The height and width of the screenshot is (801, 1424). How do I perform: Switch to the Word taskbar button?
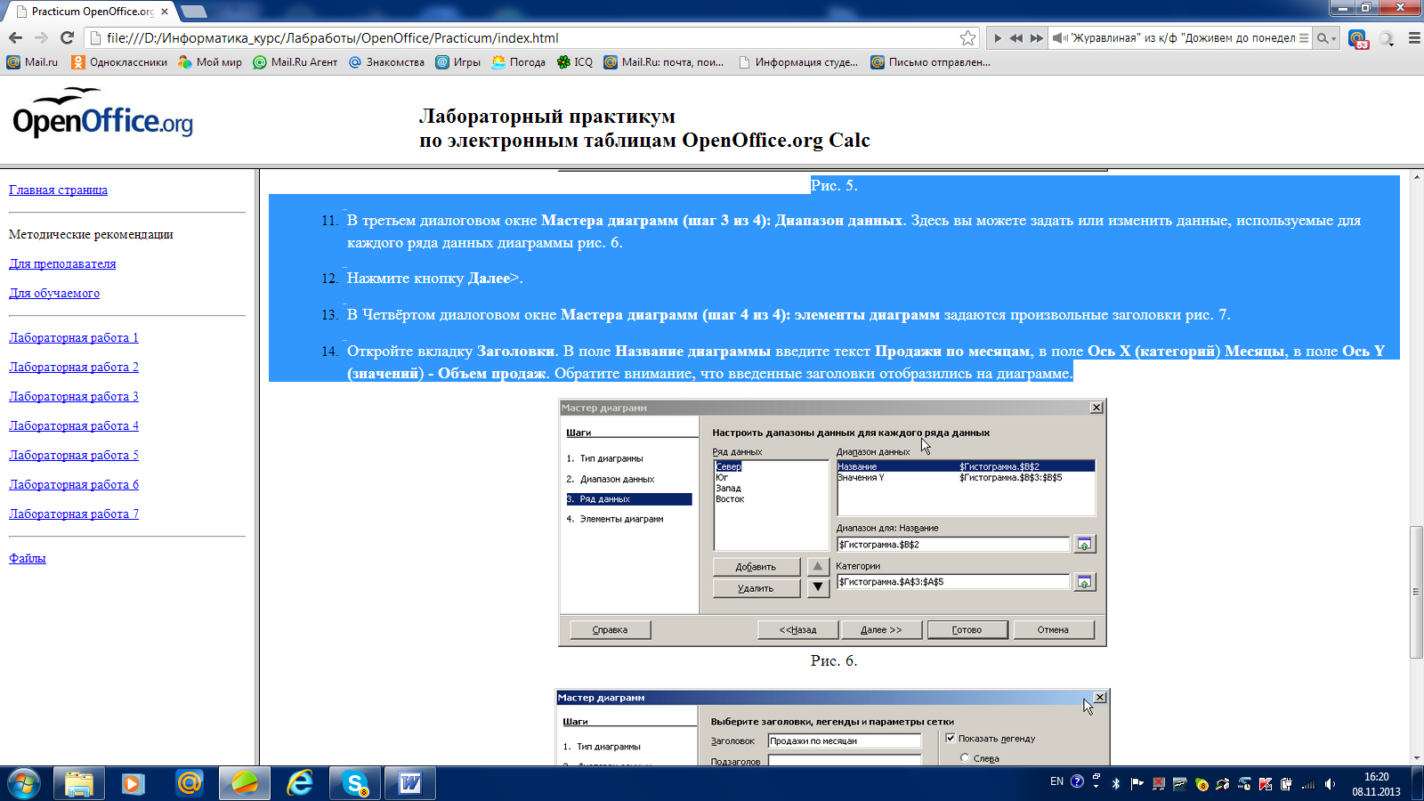click(x=410, y=783)
